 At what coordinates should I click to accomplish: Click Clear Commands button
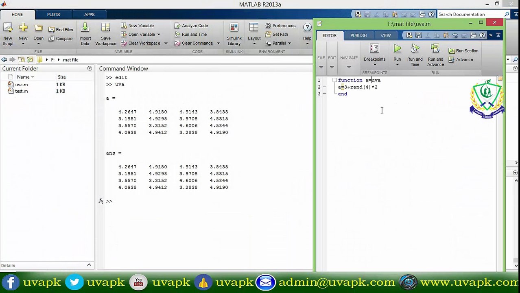click(194, 43)
